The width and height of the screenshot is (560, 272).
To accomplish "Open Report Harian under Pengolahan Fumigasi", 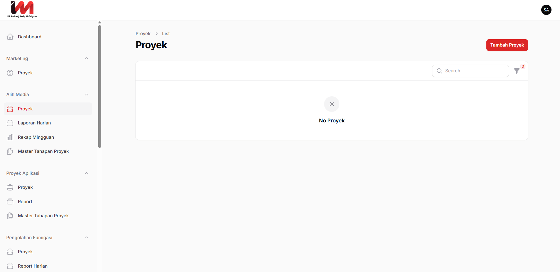I will (33, 266).
